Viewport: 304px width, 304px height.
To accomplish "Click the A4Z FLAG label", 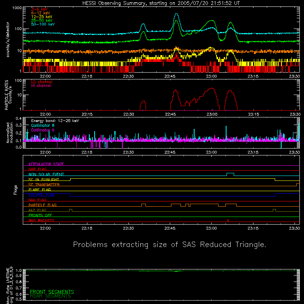I will (37, 210).
